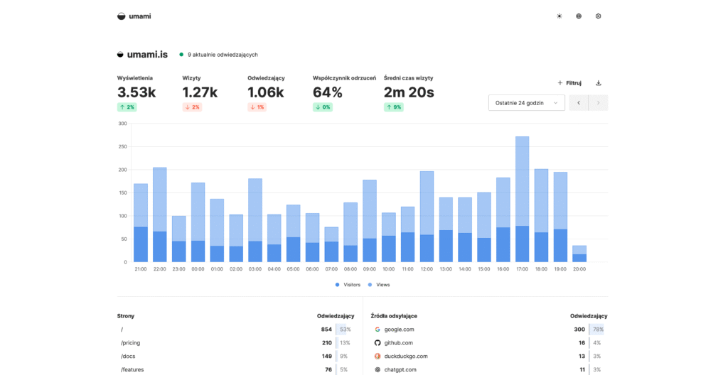Select the Odwiedzający metric card

tap(266, 92)
